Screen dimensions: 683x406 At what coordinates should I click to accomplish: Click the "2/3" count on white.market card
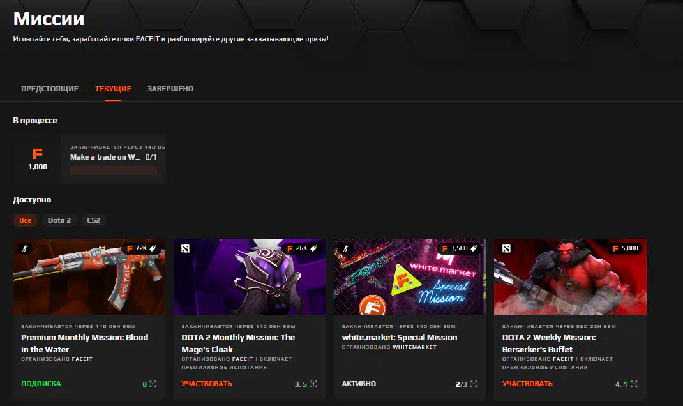462,384
